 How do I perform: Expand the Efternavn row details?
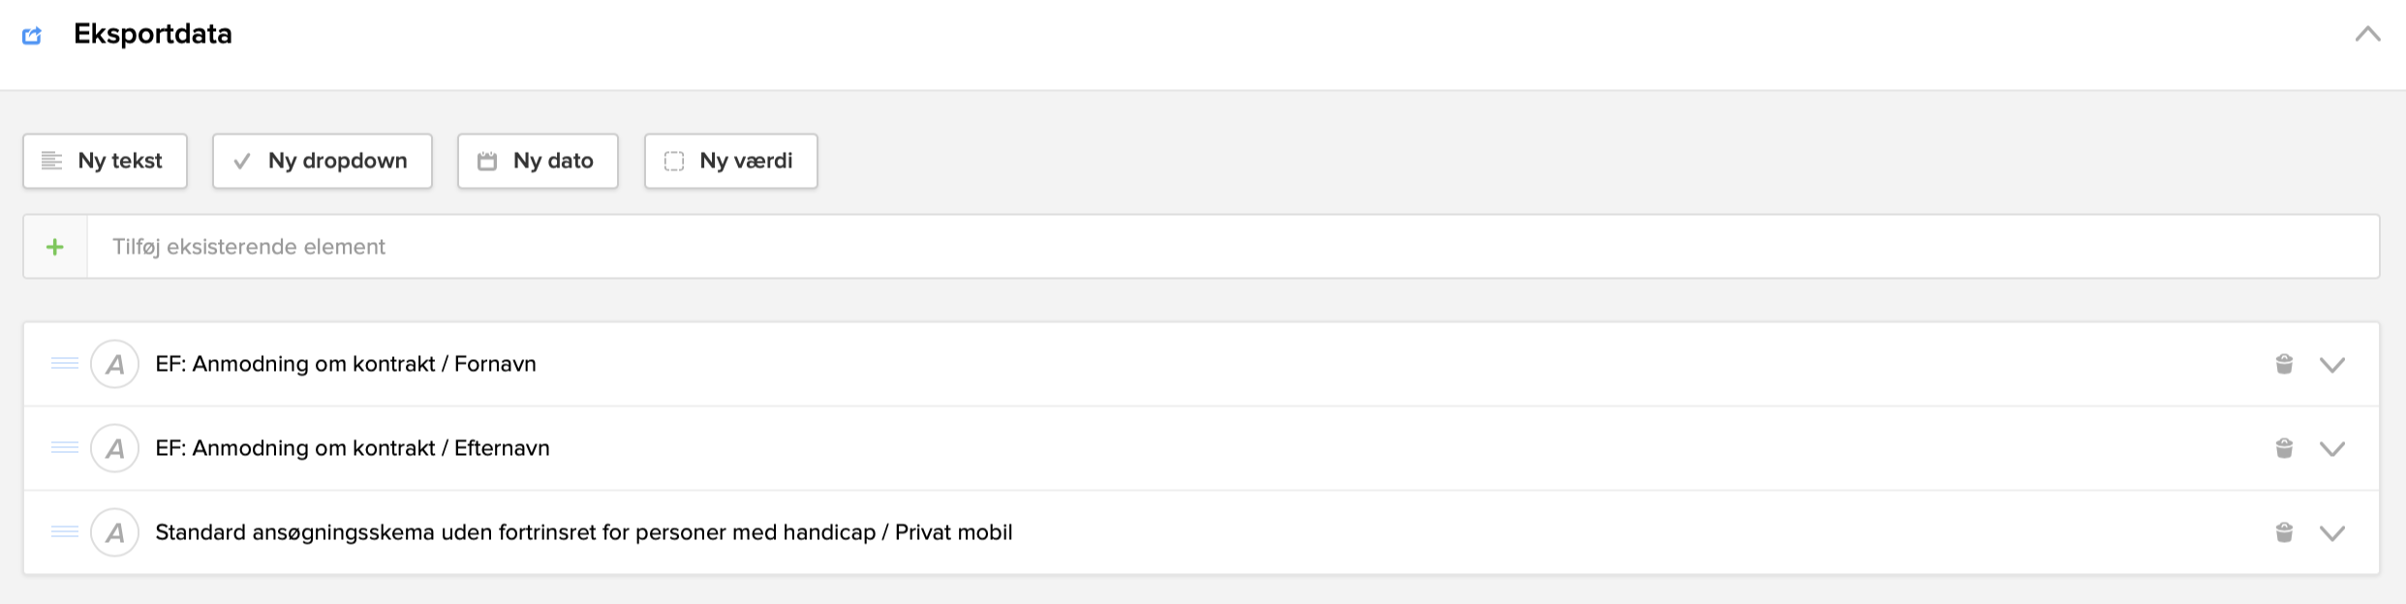pyautogui.click(x=2332, y=449)
